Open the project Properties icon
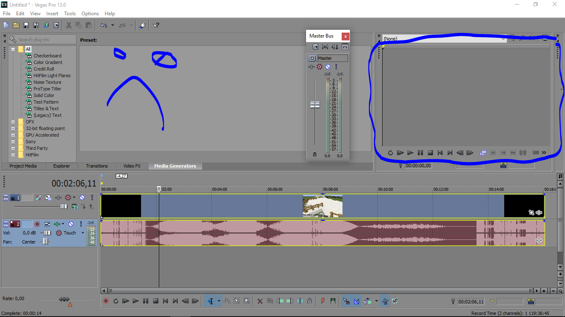Viewport: 565px width, 317px height. (x=56, y=25)
